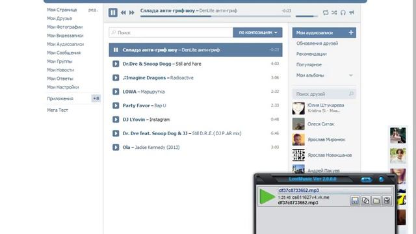This screenshot has height=234, width=416.
Task: Select the "Мои аудиозаписи" tab
Action: click(324, 32)
